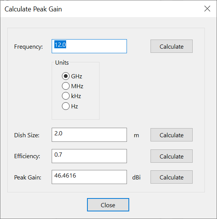Image resolution: width=217 pixels, height=219 pixels.
Task: Hit Calculate beside the Efficiency field
Action: point(171,156)
